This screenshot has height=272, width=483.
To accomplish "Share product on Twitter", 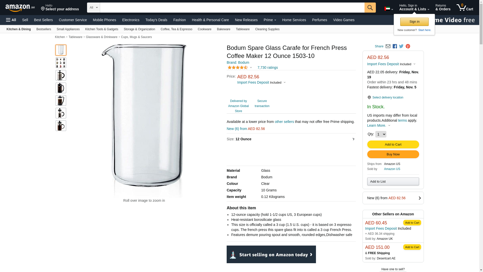I will click(401, 46).
